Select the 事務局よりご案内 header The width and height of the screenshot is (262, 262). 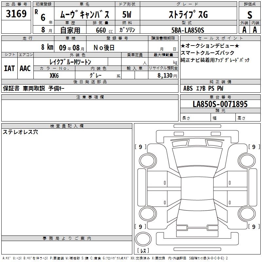[67, 238]
